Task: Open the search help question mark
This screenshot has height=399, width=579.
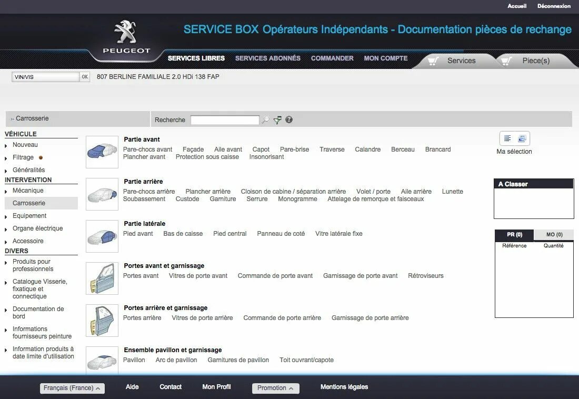Action: 289,119
